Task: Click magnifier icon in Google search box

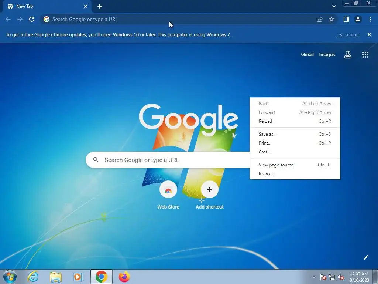Action: (96, 160)
